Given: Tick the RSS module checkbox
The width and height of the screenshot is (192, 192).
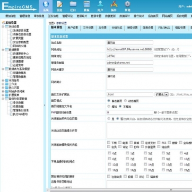Looking at the screenshot, I should click(x=159, y=143).
